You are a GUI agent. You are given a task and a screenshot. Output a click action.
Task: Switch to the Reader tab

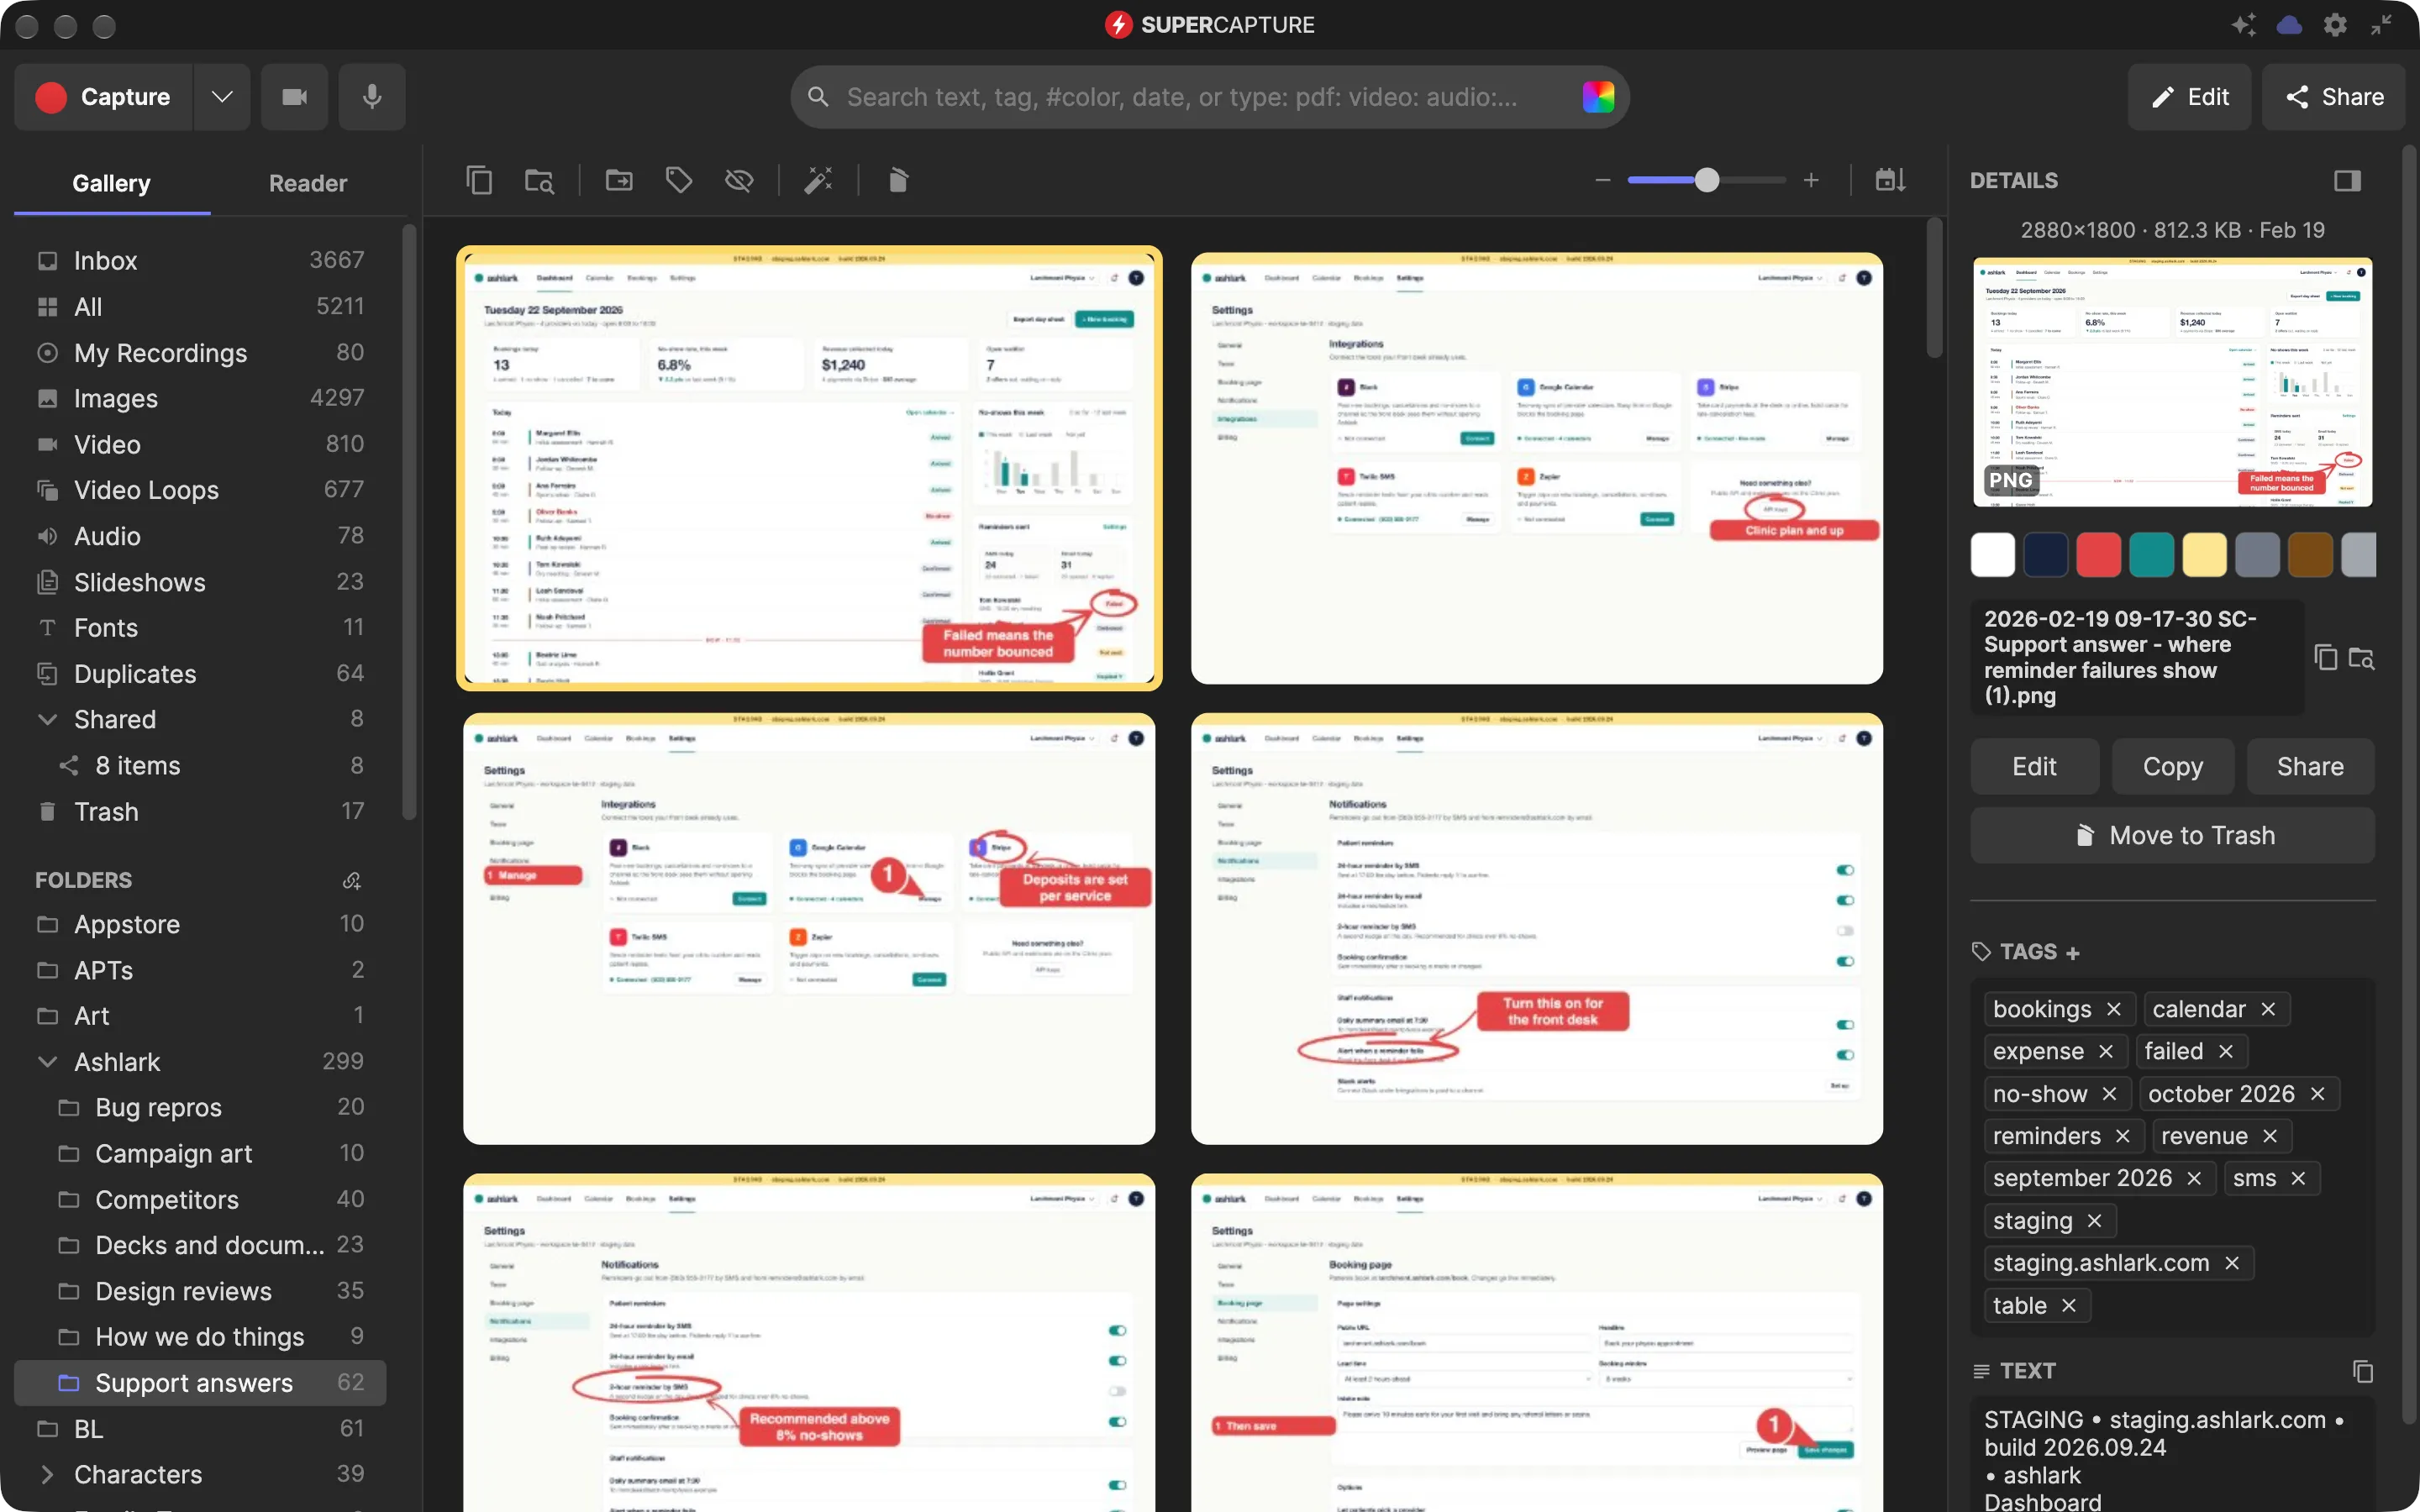click(x=308, y=183)
